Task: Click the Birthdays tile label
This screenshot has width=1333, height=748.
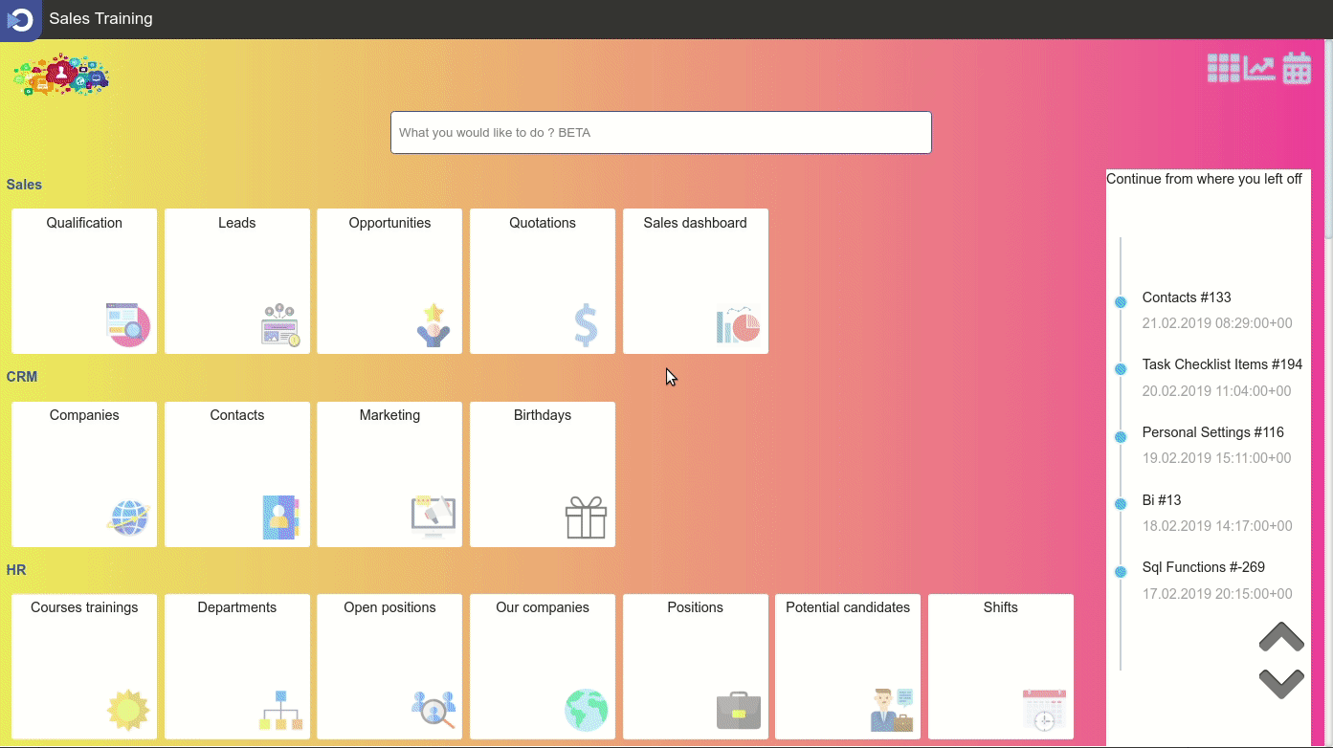Action: 543,415
